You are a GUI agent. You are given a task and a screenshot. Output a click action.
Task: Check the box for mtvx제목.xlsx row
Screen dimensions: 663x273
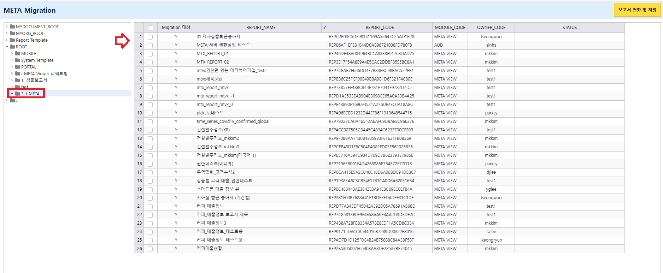click(150, 79)
